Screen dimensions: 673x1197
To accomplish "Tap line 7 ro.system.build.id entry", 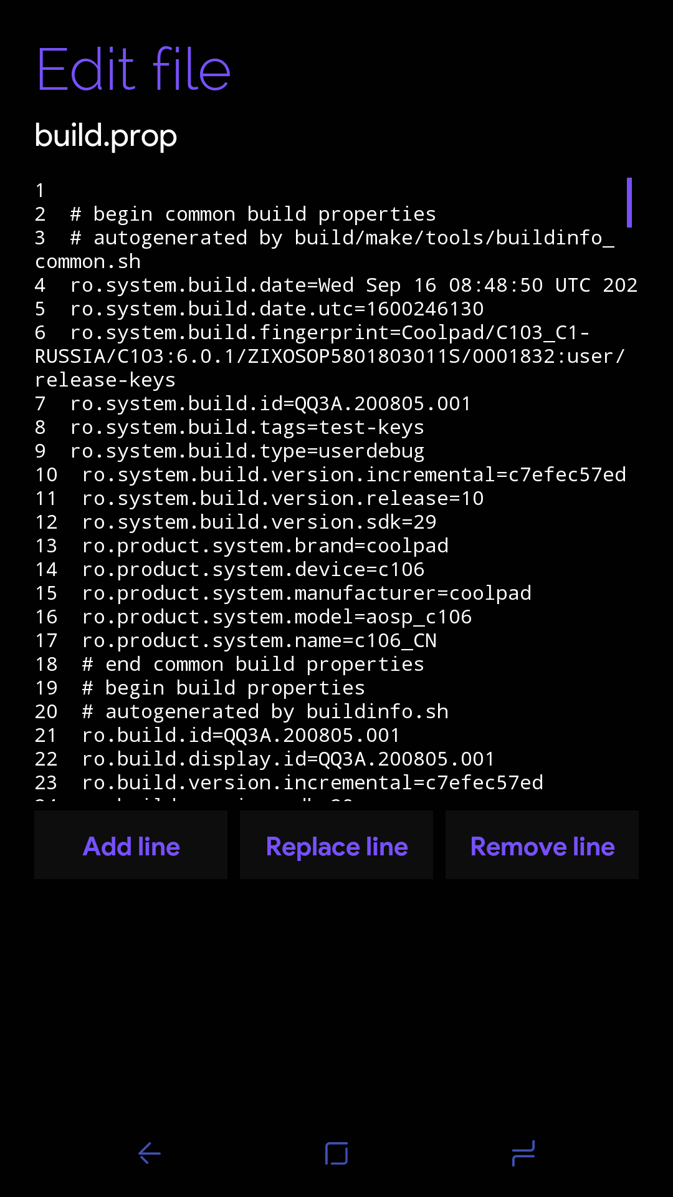I will coord(270,404).
